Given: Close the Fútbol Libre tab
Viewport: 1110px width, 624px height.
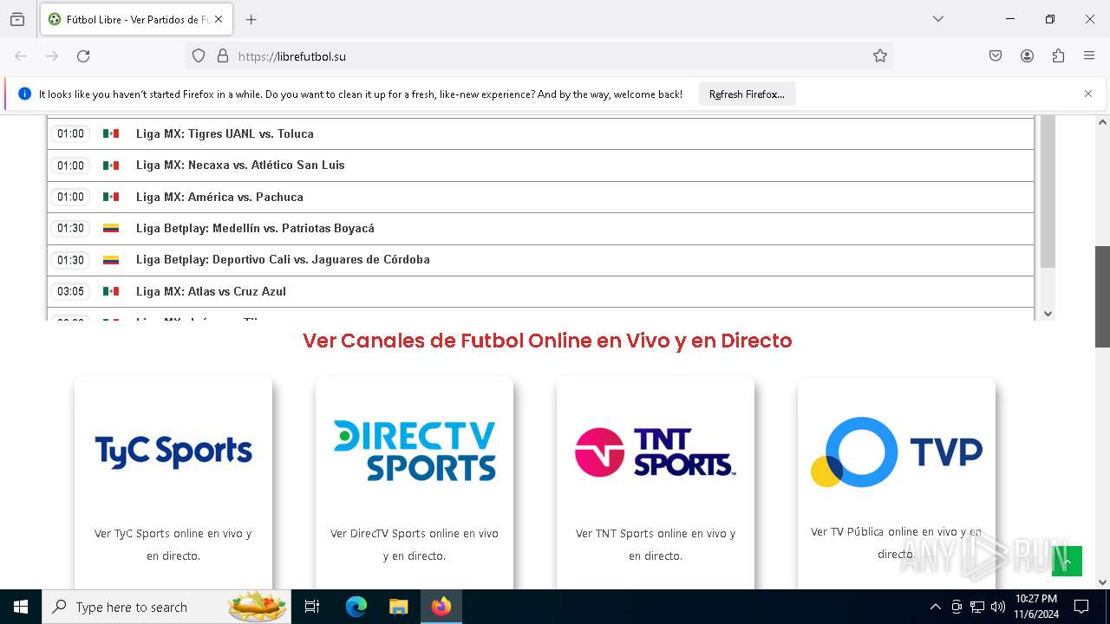Looking at the screenshot, I should tap(219, 19).
